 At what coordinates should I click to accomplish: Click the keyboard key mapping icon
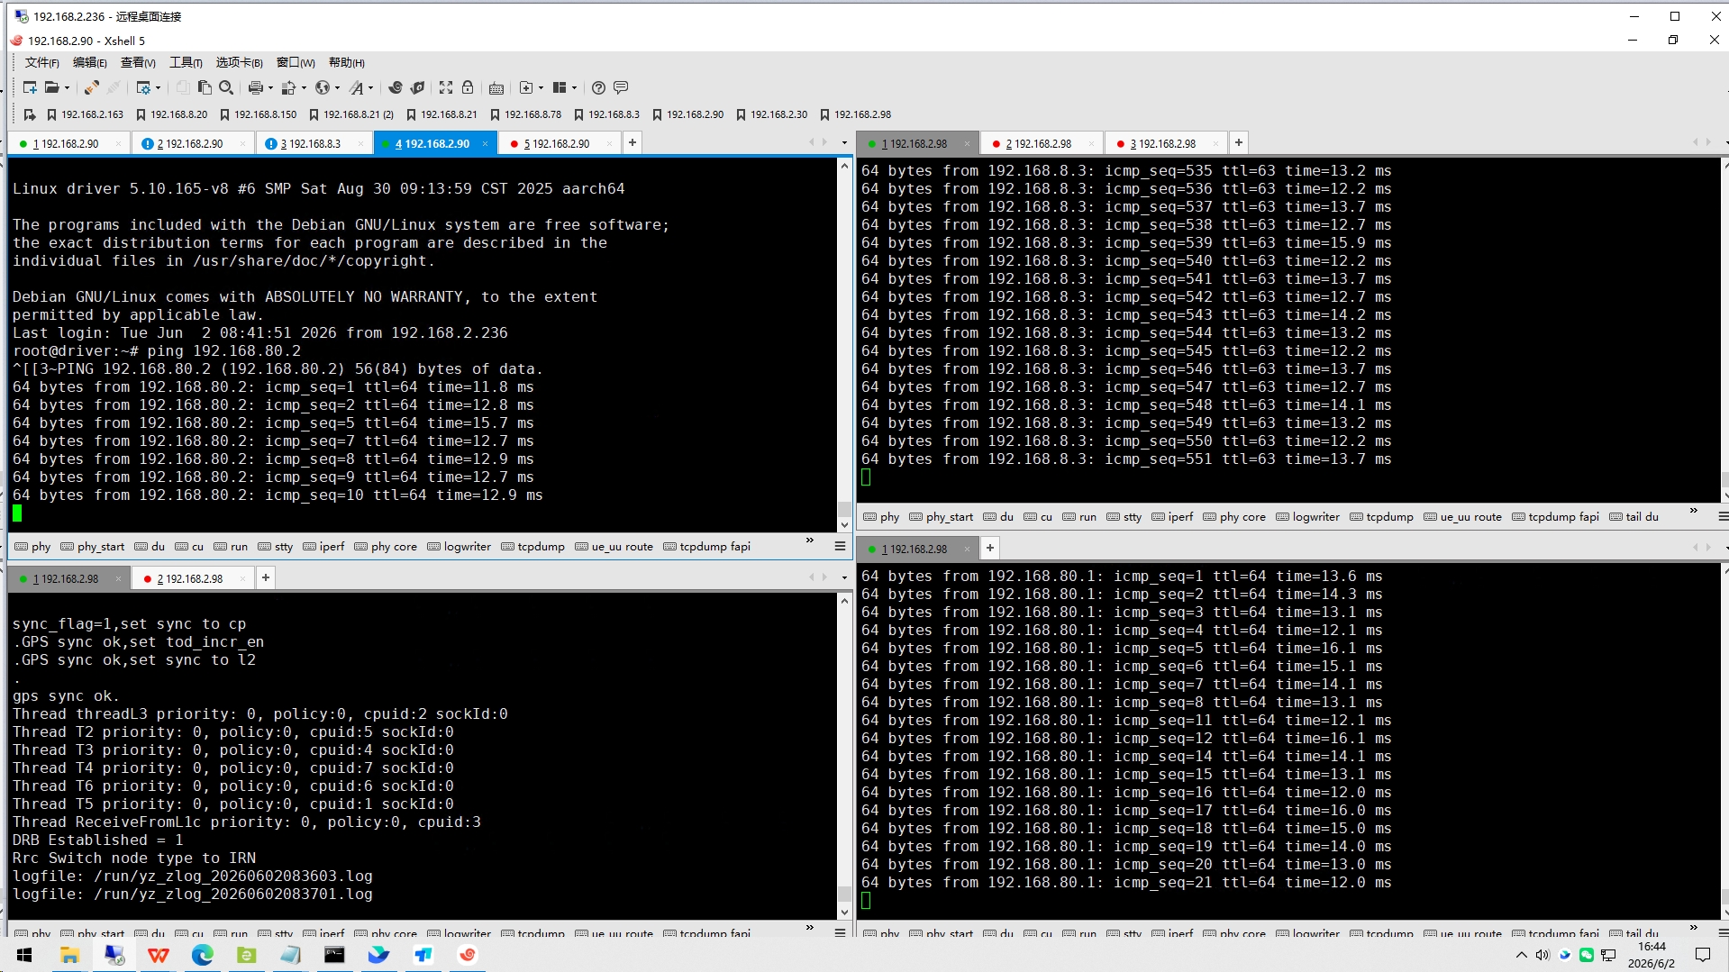pyautogui.click(x=496, y=87)
